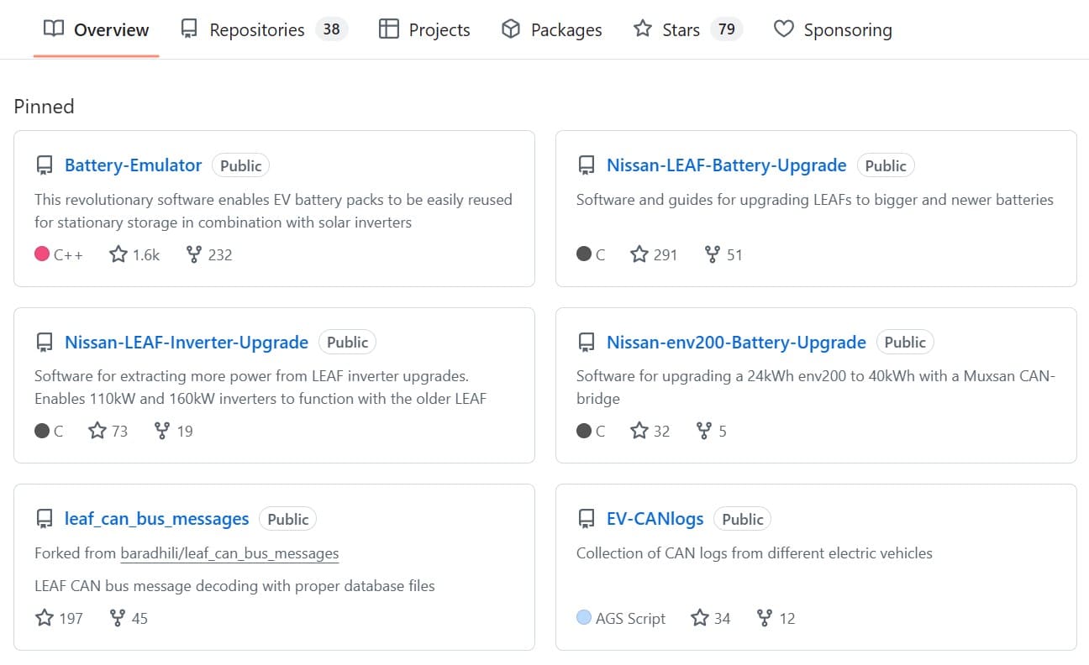1089x665 pixels.
Task: Open the Nissan-LEAF-Inverter-Upgrade repository
Action: tap(187, 342)
